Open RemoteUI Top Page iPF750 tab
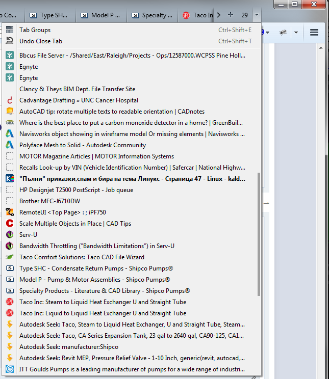329x379 pixels. [x=132, y=212]
